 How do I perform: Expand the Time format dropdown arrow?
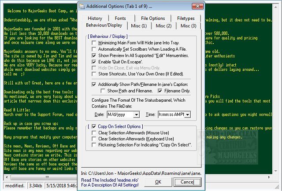[188, 114]
